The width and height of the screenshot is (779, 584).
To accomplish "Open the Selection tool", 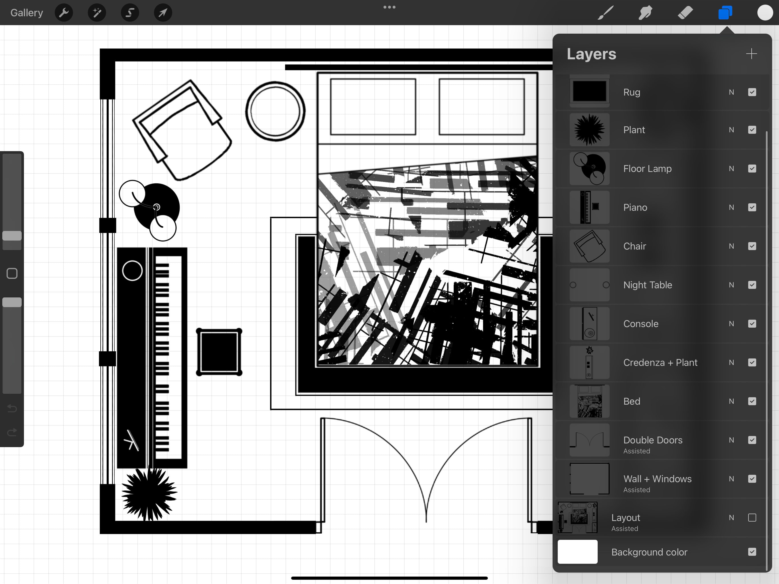I will [x=129, y=13].
